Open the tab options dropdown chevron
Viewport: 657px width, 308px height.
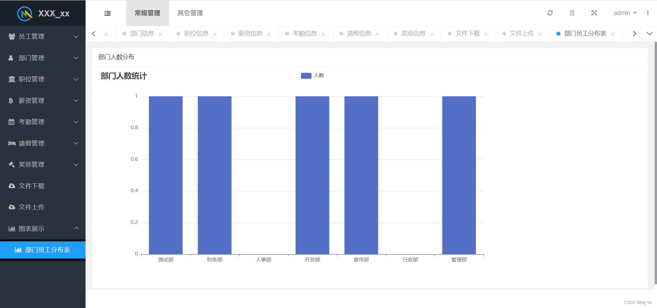click(x=649, y=33)
